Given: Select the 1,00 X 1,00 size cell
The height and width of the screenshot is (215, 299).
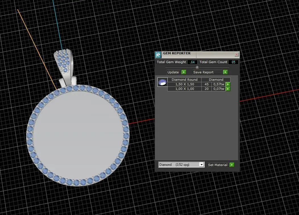Looking at the screenshot, I should pos(184,89).
